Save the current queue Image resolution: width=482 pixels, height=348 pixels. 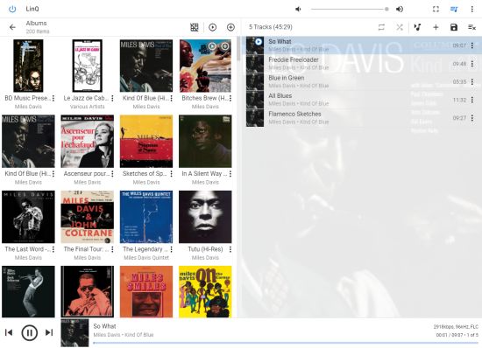click(x=454, y=27)
